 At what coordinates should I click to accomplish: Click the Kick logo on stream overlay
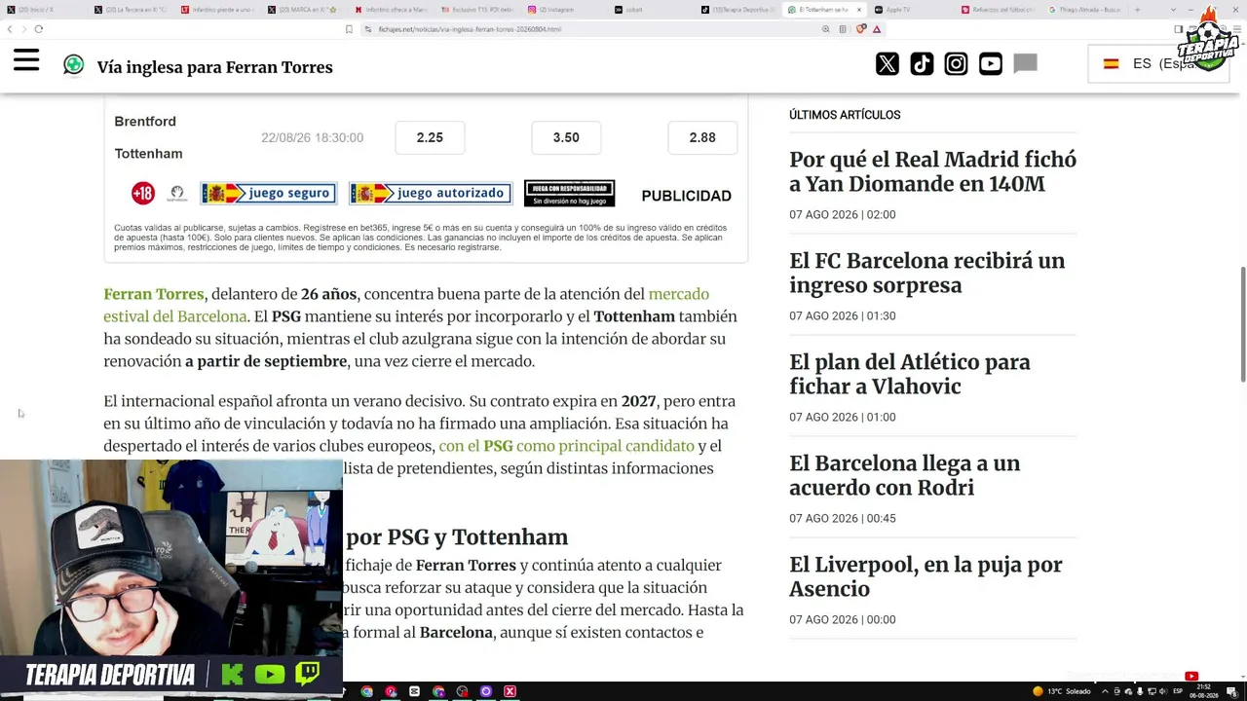pos(232,675)
